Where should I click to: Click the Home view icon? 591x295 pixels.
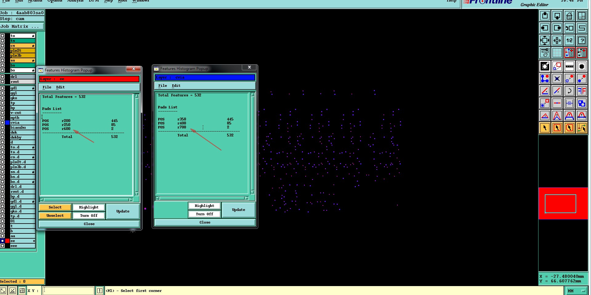click(x=569, y=16)
